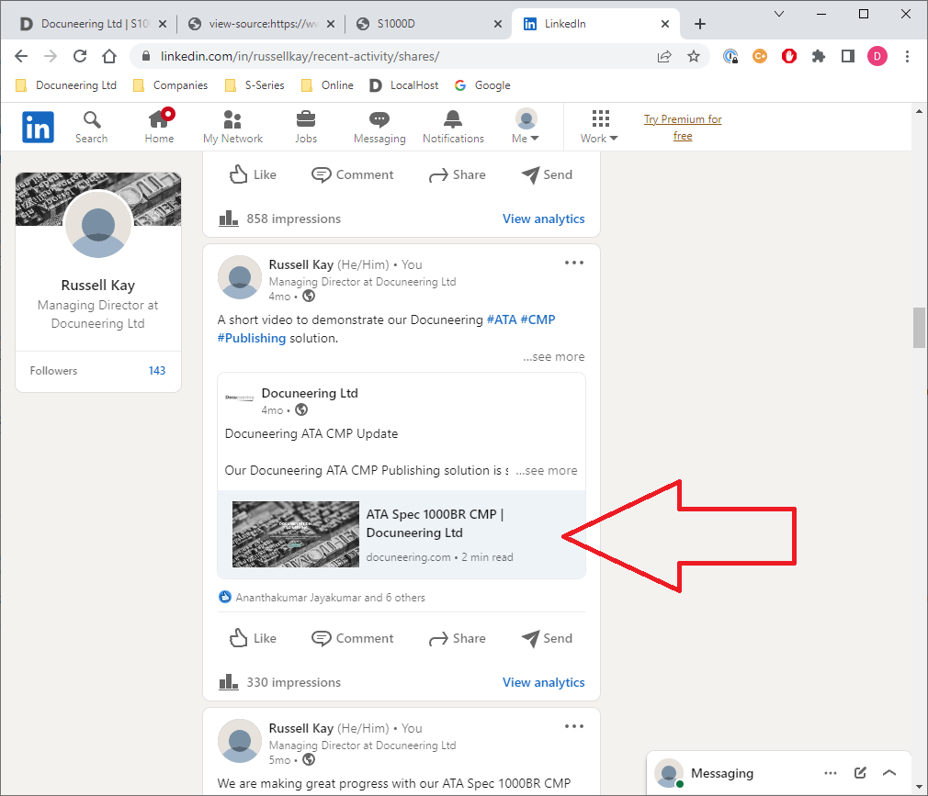
Task: Open Messaging from the navigation bar
Action: point(379,127)
